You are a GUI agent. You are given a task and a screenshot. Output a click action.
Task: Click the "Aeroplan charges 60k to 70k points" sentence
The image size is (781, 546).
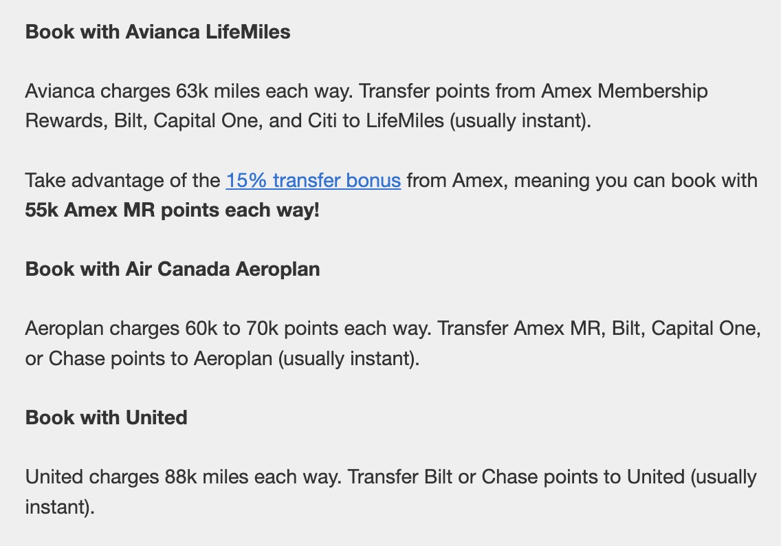pos(228,329)
